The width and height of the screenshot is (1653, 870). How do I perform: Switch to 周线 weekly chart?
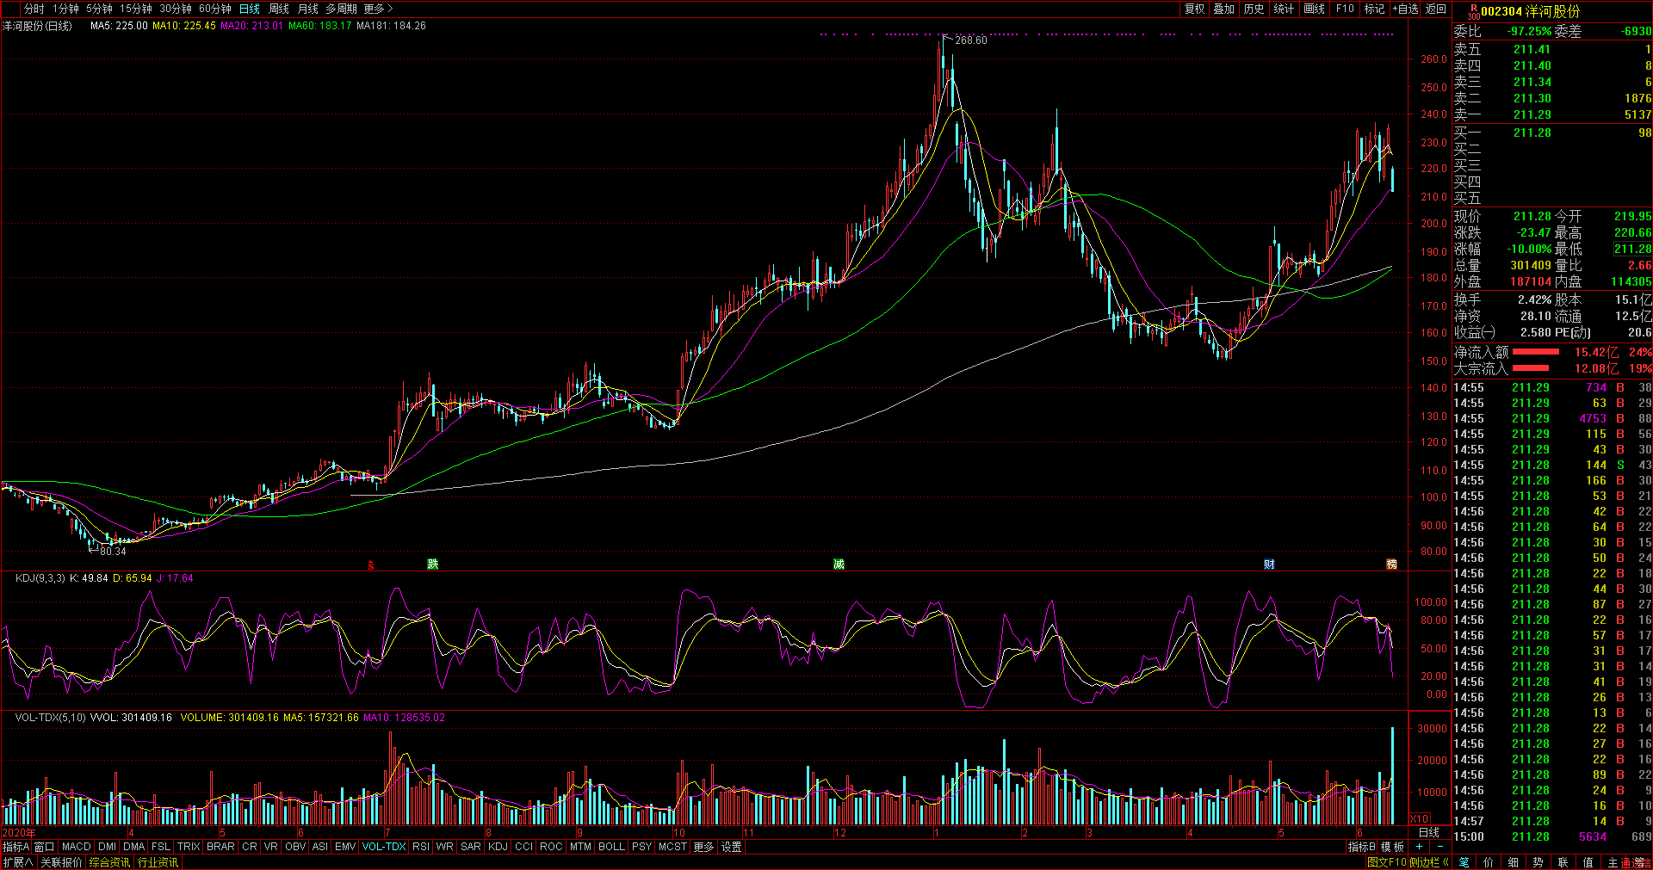point(279,9)
